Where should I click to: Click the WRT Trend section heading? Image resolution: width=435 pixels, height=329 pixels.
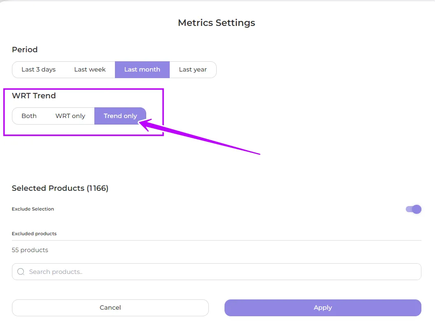[34, 95]
